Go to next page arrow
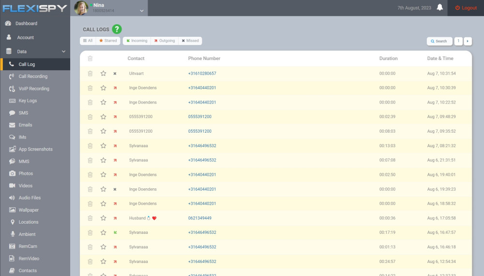This screenshot has width=484, height=276. tap(468, 41)
